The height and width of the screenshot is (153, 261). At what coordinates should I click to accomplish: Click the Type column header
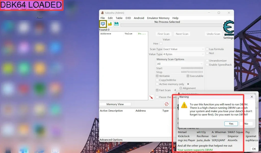tap(165, 111)
